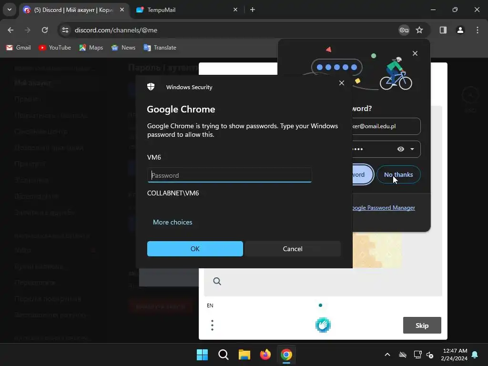
Task: Click the username field omail.edu.pl
Action: (x=386, y=126)
